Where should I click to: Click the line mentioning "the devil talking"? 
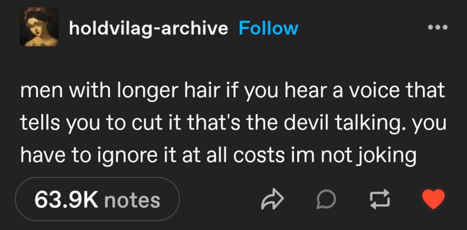(233, 124)
